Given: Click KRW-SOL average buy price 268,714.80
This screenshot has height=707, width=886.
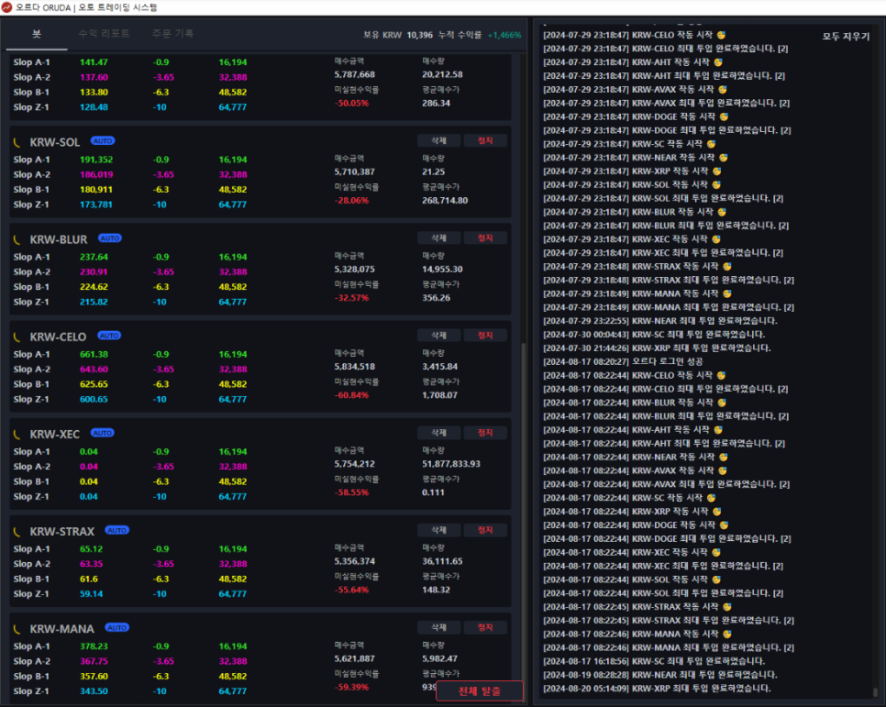Looking at the screenshot, I should click(x=445, y=201).
